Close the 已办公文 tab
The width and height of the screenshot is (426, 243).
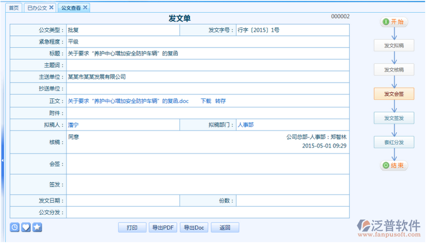[51, 8]
